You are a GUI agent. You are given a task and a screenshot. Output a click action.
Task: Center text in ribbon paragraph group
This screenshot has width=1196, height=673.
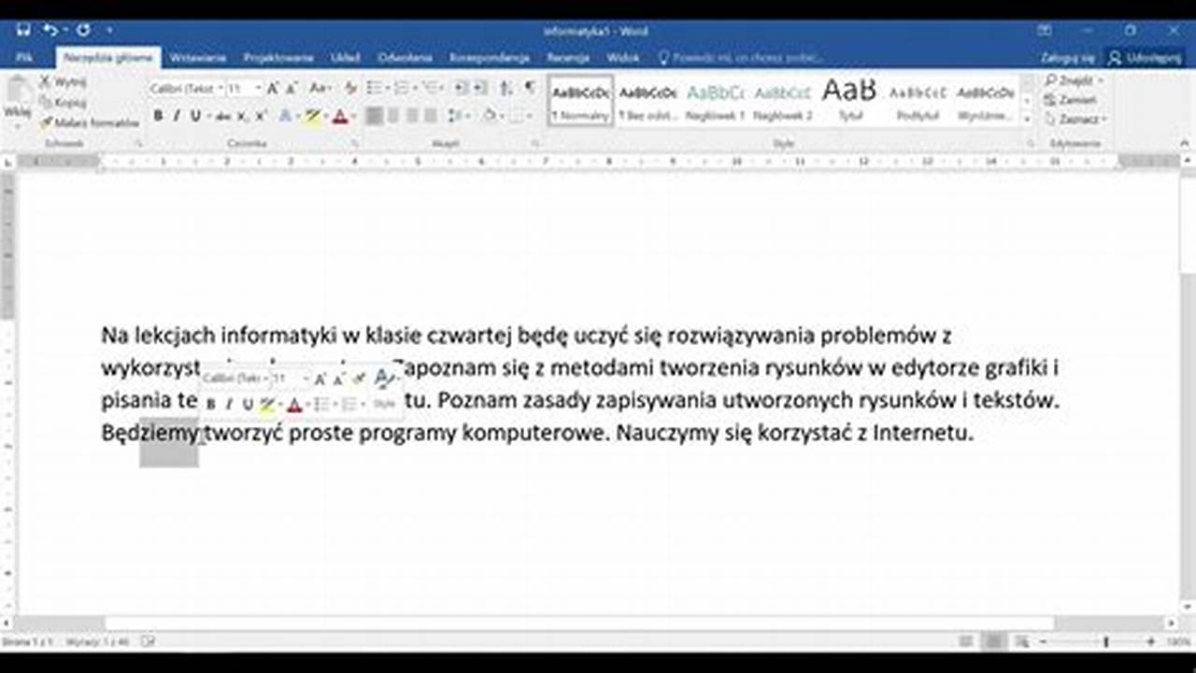pyautogui.click(x=393, y=116)
